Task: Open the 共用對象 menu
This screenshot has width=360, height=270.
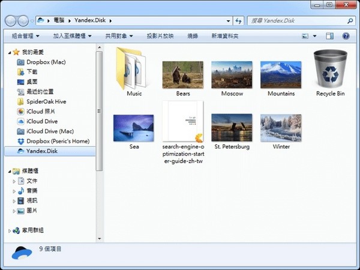Action: tap(119, 36)
